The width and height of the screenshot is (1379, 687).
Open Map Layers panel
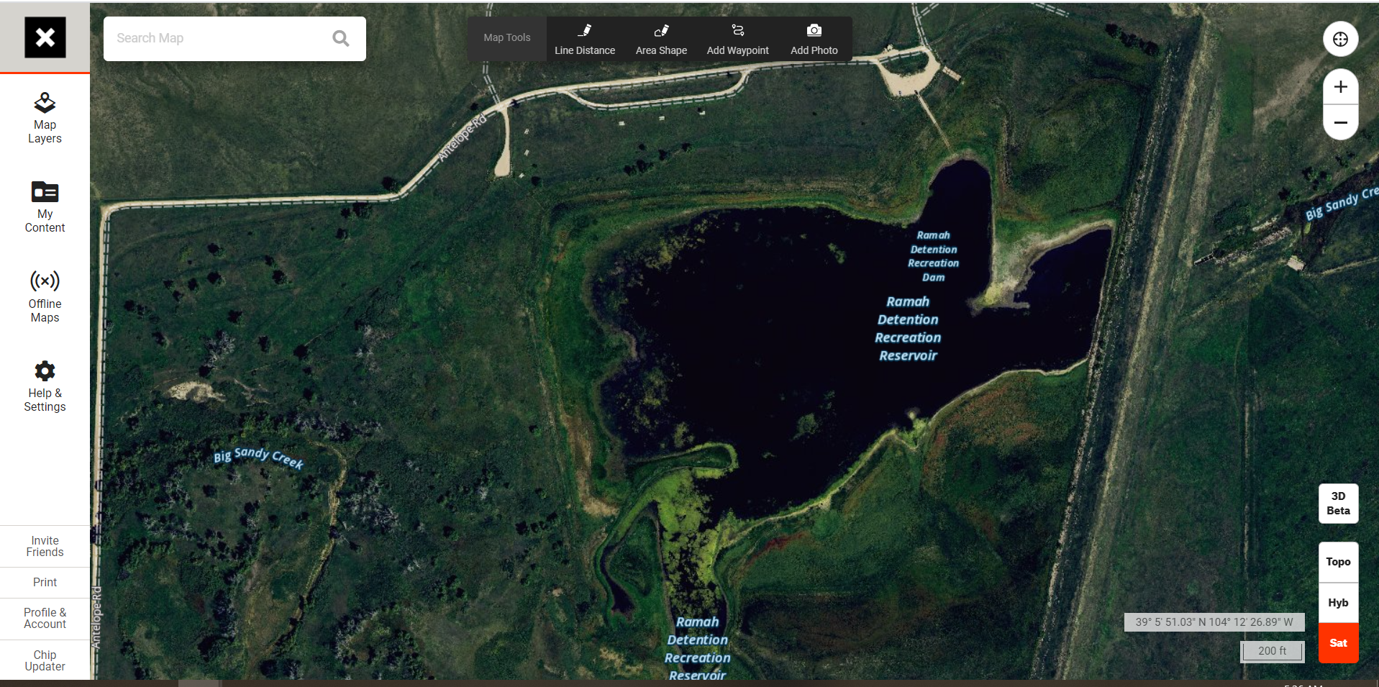coord(45,118)
